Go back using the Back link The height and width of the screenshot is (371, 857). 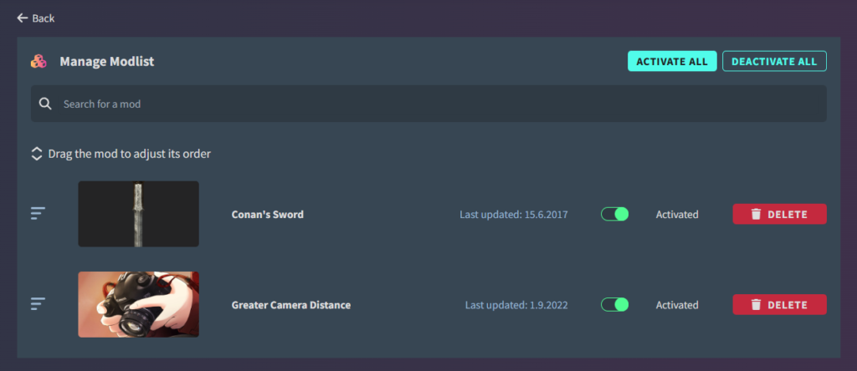(44, 18)
